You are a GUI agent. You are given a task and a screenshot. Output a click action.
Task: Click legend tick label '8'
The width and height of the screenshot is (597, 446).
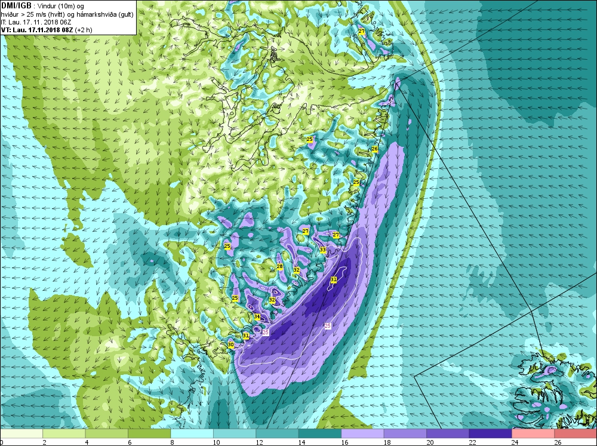click(x=173, y=442)
